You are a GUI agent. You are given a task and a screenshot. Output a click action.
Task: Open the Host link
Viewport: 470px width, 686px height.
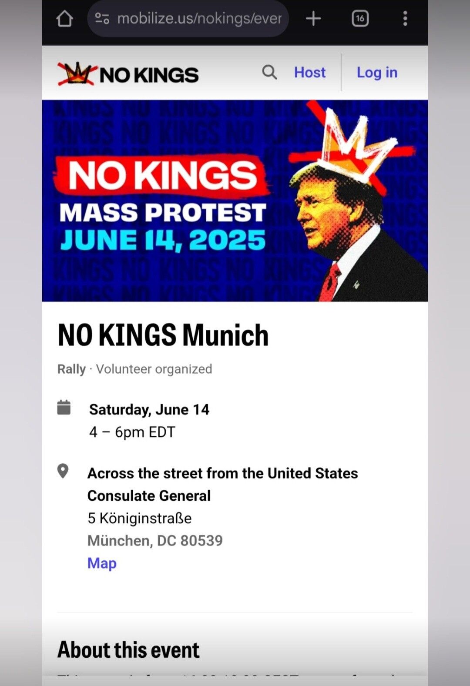309,72
